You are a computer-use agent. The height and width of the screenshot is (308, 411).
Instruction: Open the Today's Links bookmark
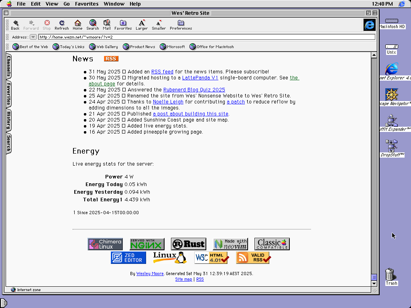[x=69, y=47]
